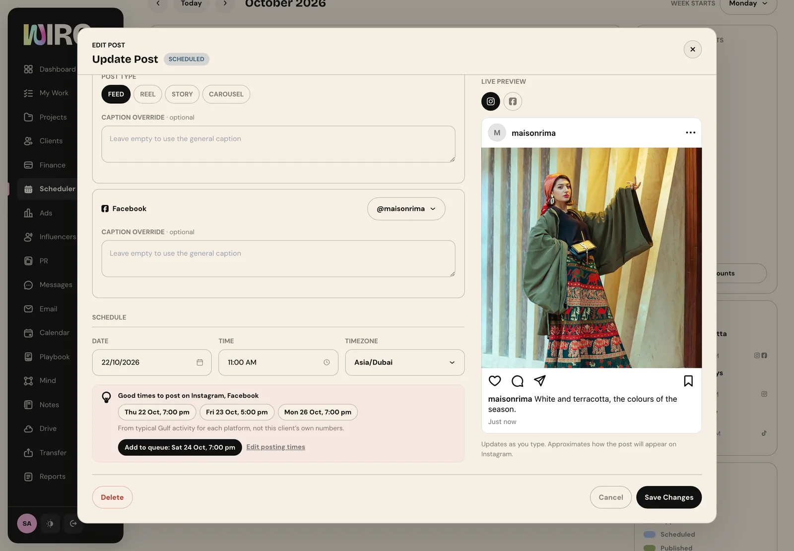The image size is (794, 551).
Task: Pick suggested time Mon 26 Oct, 7:00 pm
Action: coord(318,412)
